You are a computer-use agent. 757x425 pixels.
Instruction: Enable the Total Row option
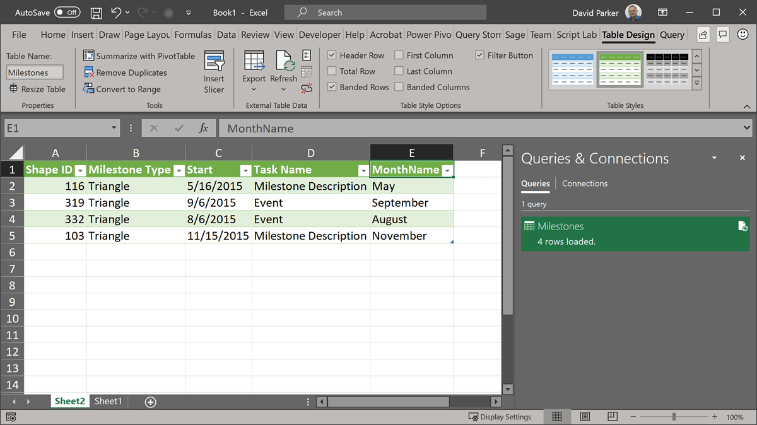click(331, 71)
